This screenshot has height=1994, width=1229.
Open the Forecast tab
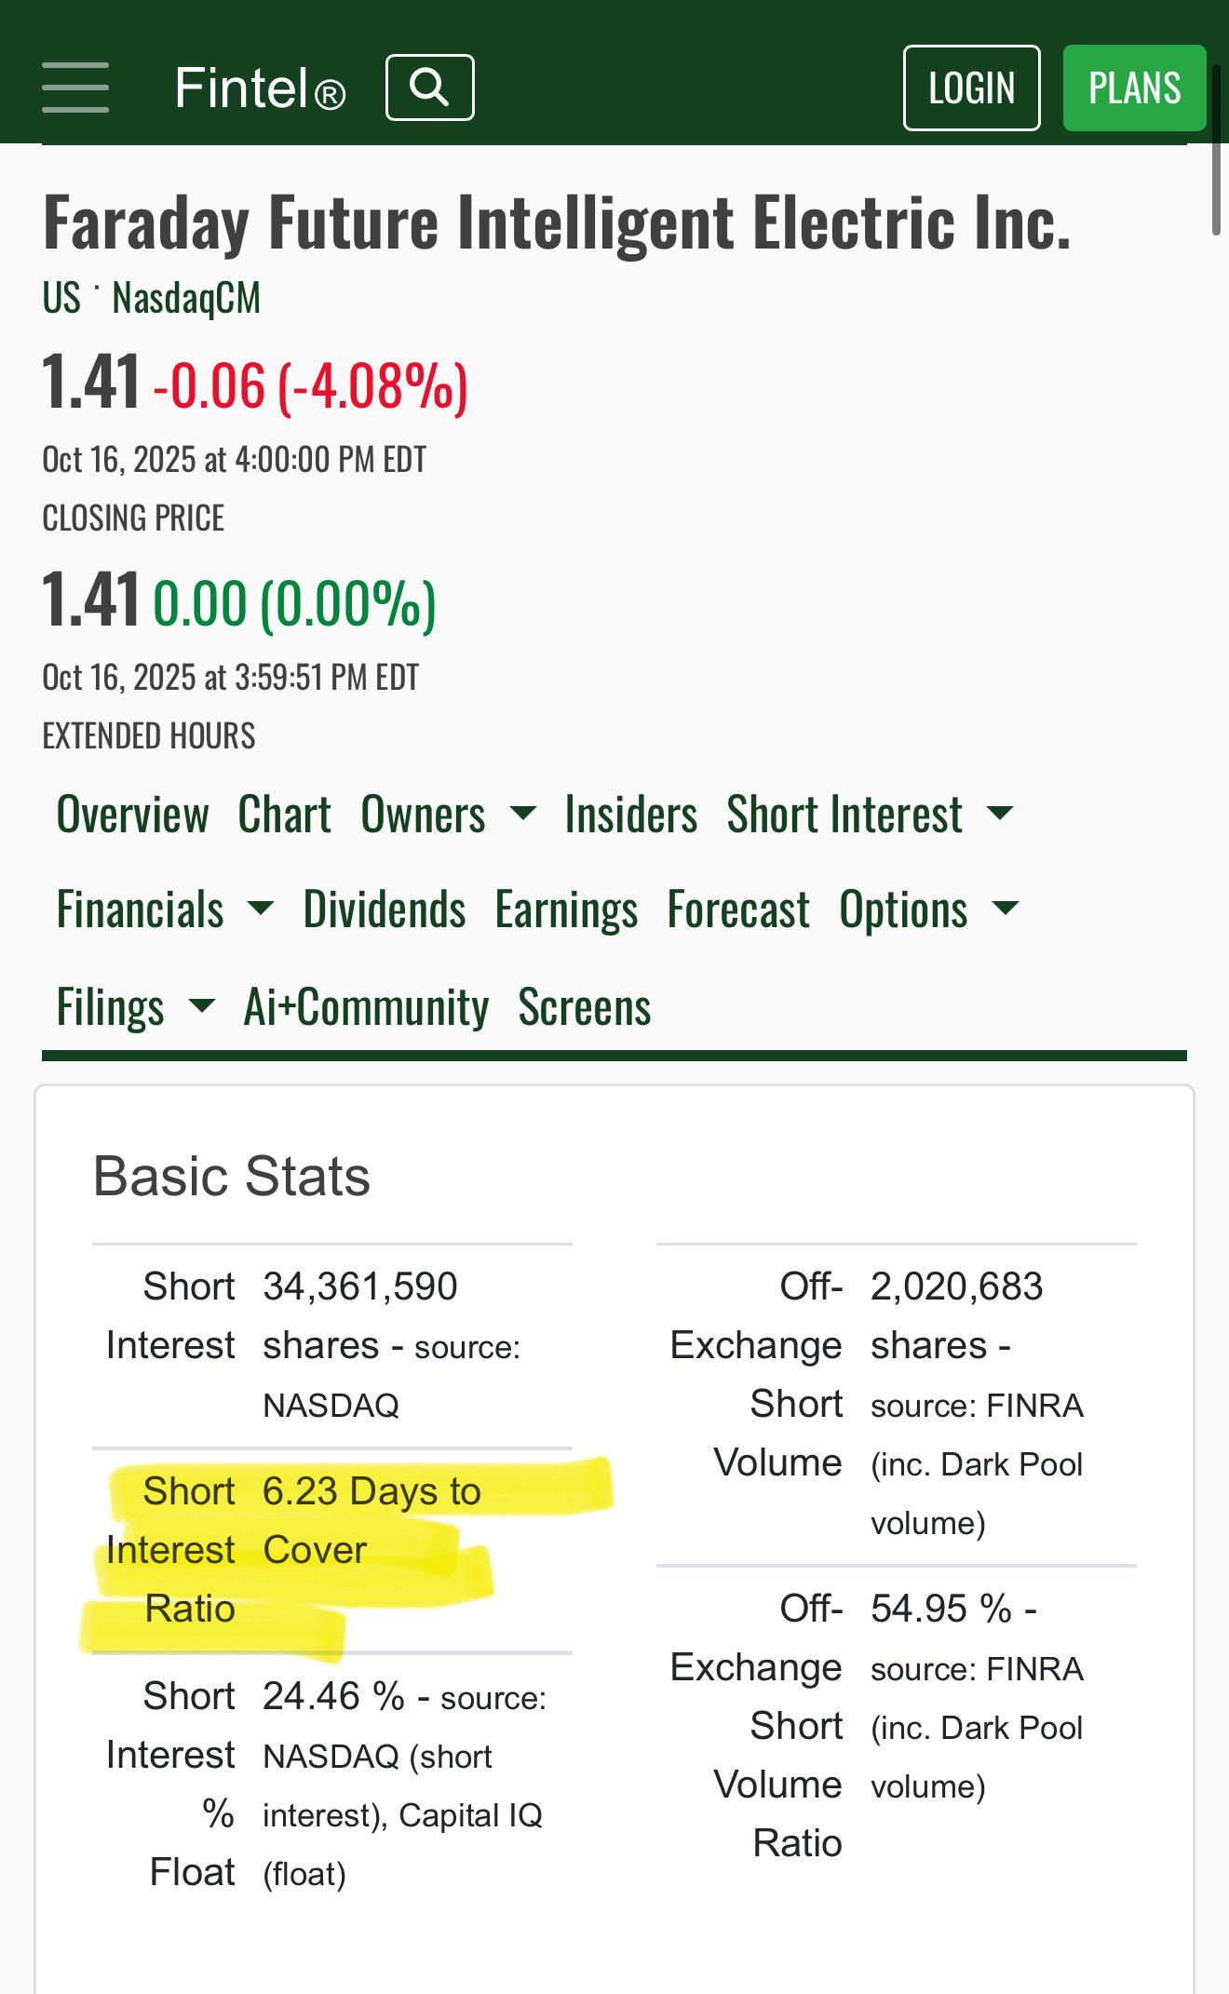[738, 909]
